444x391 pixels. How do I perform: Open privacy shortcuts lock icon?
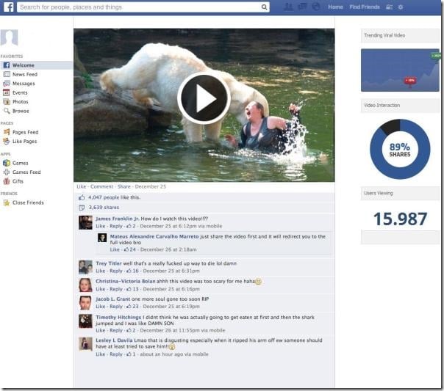390,7
